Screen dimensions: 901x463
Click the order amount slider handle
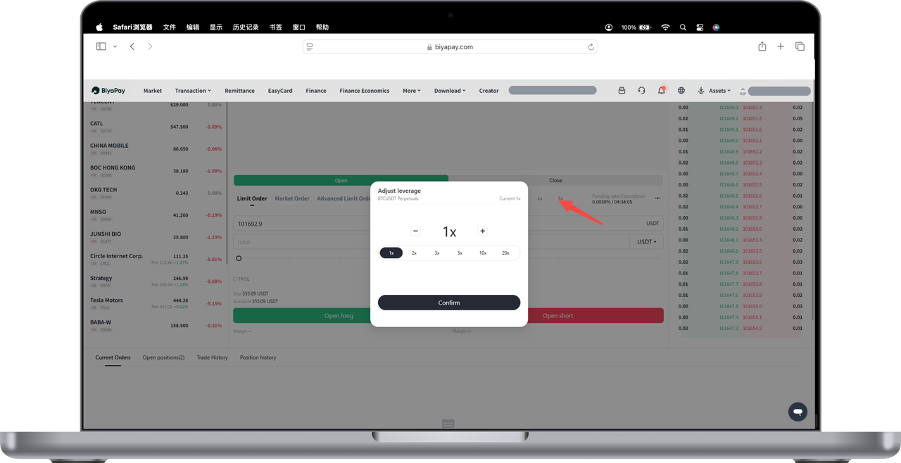point(239,259)
